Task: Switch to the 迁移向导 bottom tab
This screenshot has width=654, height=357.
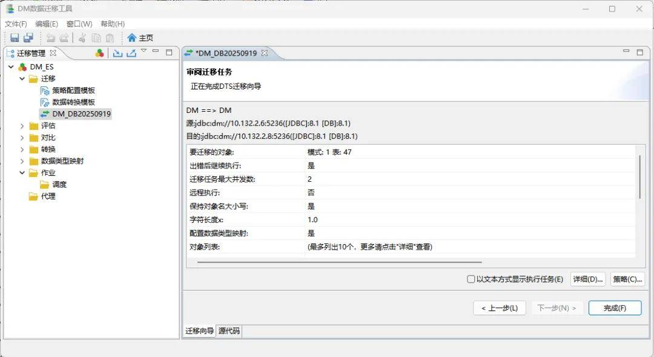Action: tap(199, 331)
